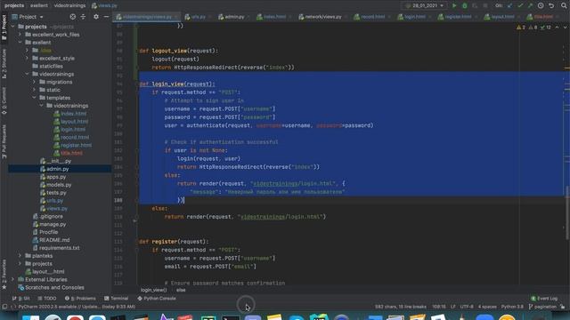Click the videotrainings breadcrumb in navigation bar
Screen dimensions: 570x320
point(69,5)
